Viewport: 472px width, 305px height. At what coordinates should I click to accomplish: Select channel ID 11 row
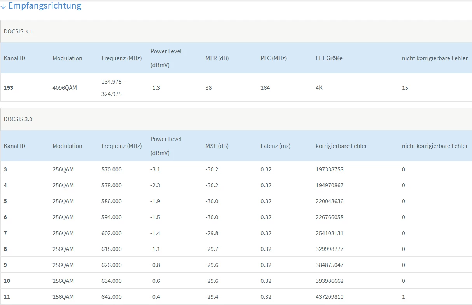pyautogui.click(x=7, y=297)
